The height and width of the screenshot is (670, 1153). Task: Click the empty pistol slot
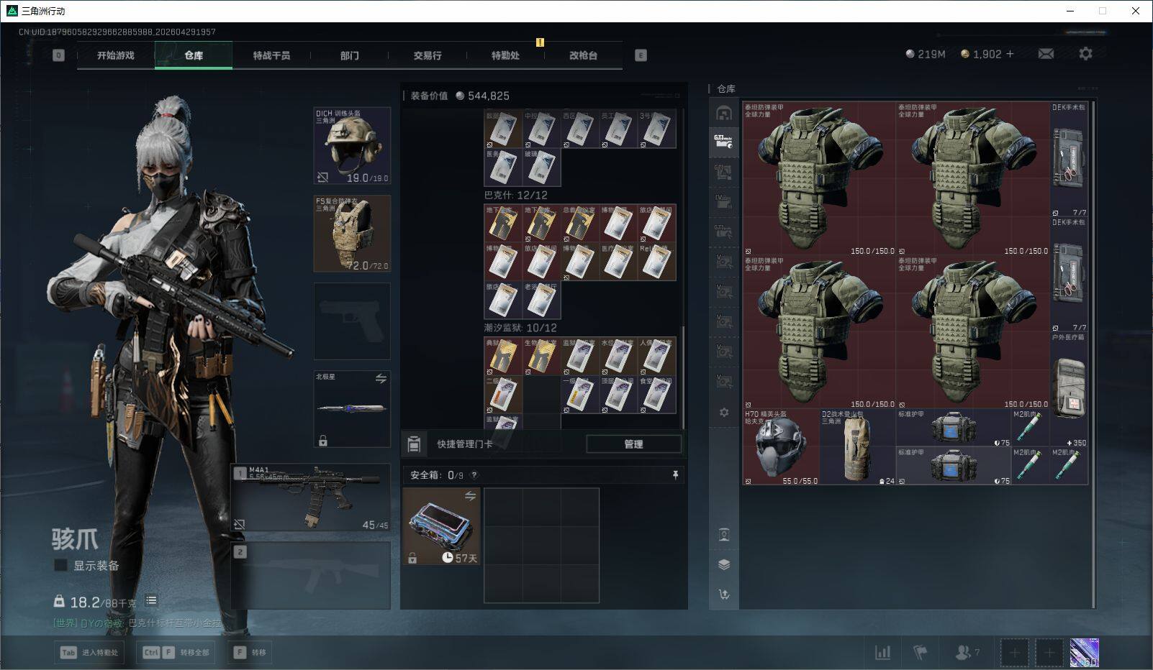coord(352,321)
